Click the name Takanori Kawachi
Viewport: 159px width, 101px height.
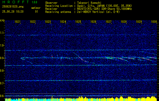[x=89, y=3]
